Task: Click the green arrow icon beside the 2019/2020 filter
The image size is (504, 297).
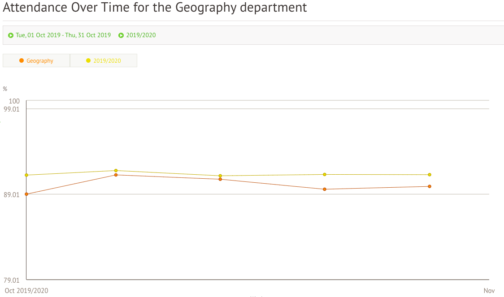Action: [x=121, y=35]
